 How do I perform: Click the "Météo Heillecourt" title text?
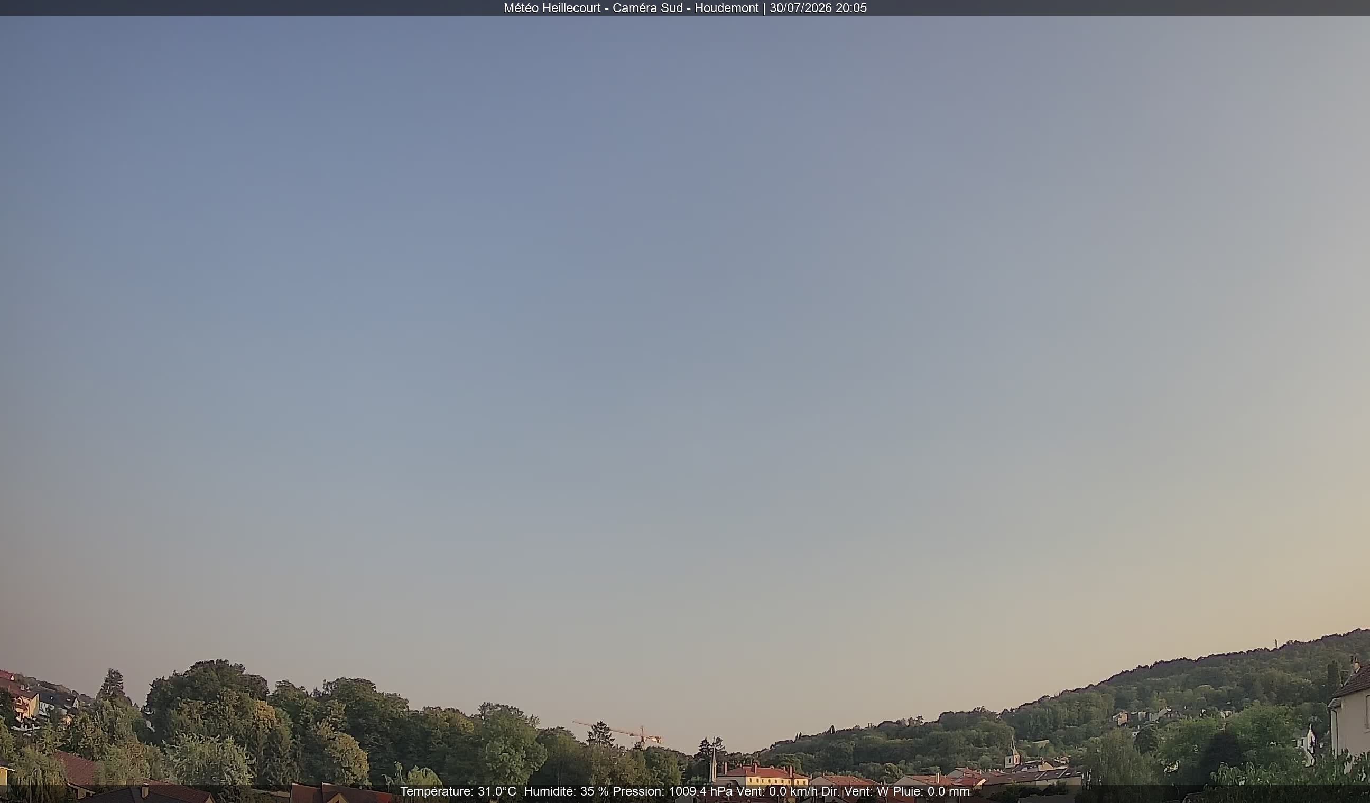tap(552, 8)
